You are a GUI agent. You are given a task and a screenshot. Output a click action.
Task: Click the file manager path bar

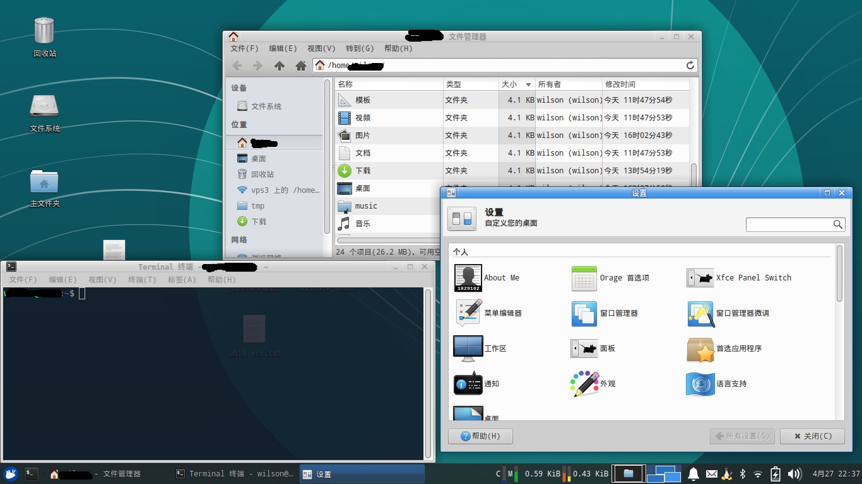[505, 66]
